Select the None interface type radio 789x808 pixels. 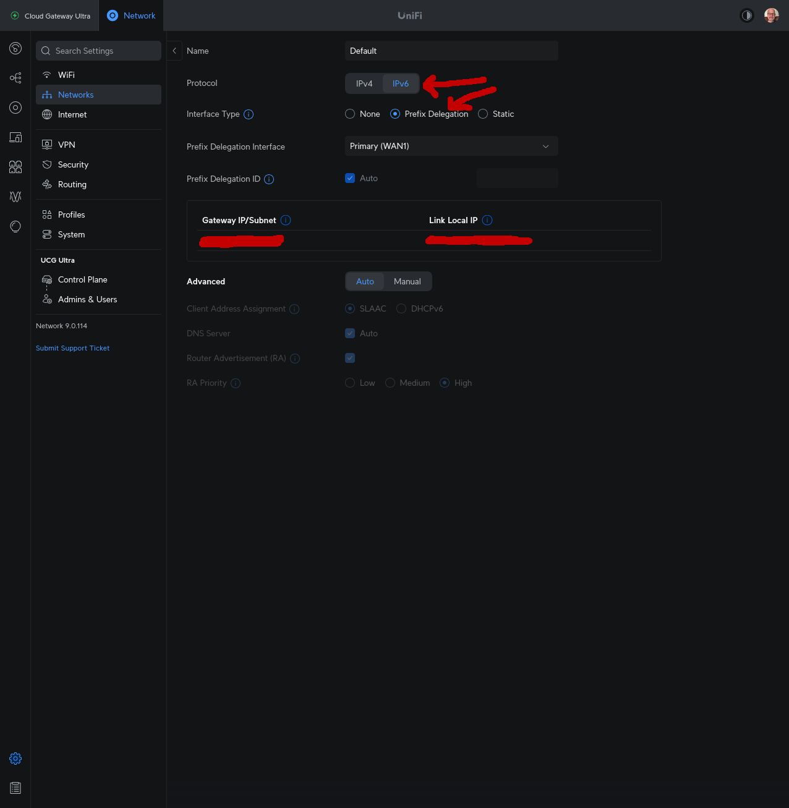coord(350,114)
